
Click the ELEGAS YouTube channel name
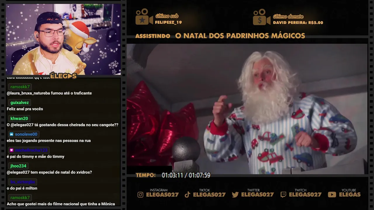click(350, 195)
